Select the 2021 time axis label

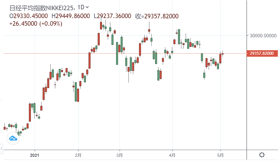(35, 155)
